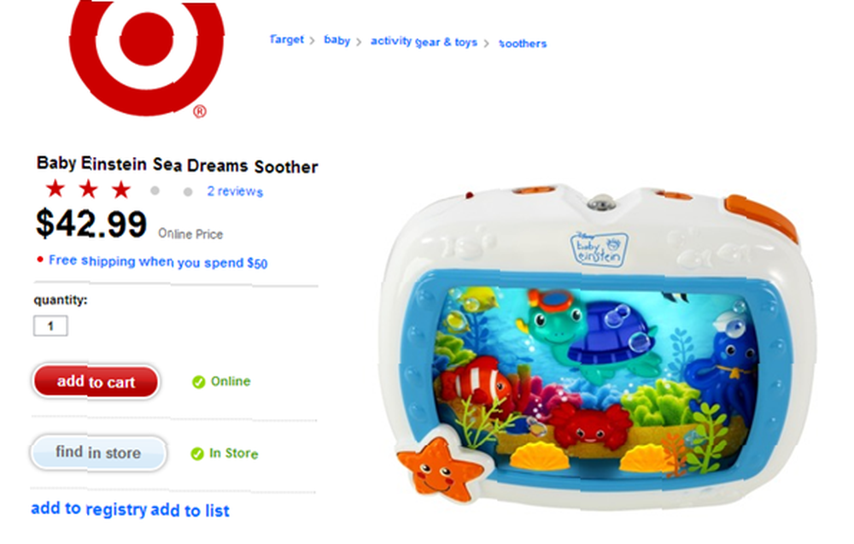Screen dimensions: 854x544
Task: Click the third red rating star
Action: point(121,190)
